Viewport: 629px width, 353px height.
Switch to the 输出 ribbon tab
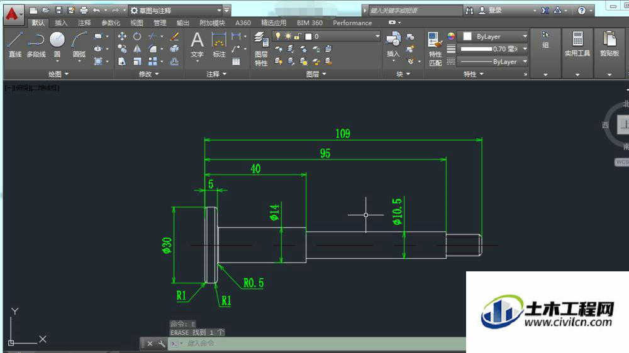tap(183, 23)
